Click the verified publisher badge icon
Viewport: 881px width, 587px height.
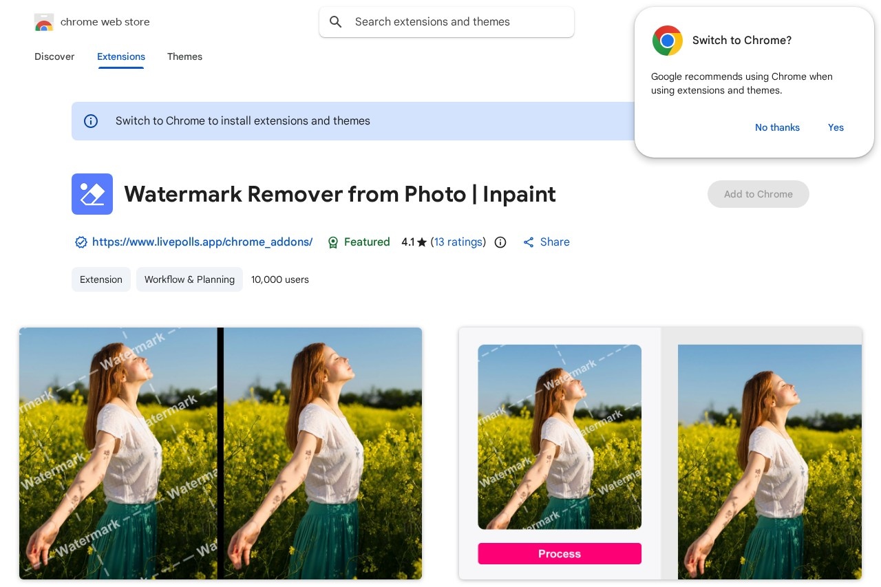[x=81, y=242]
